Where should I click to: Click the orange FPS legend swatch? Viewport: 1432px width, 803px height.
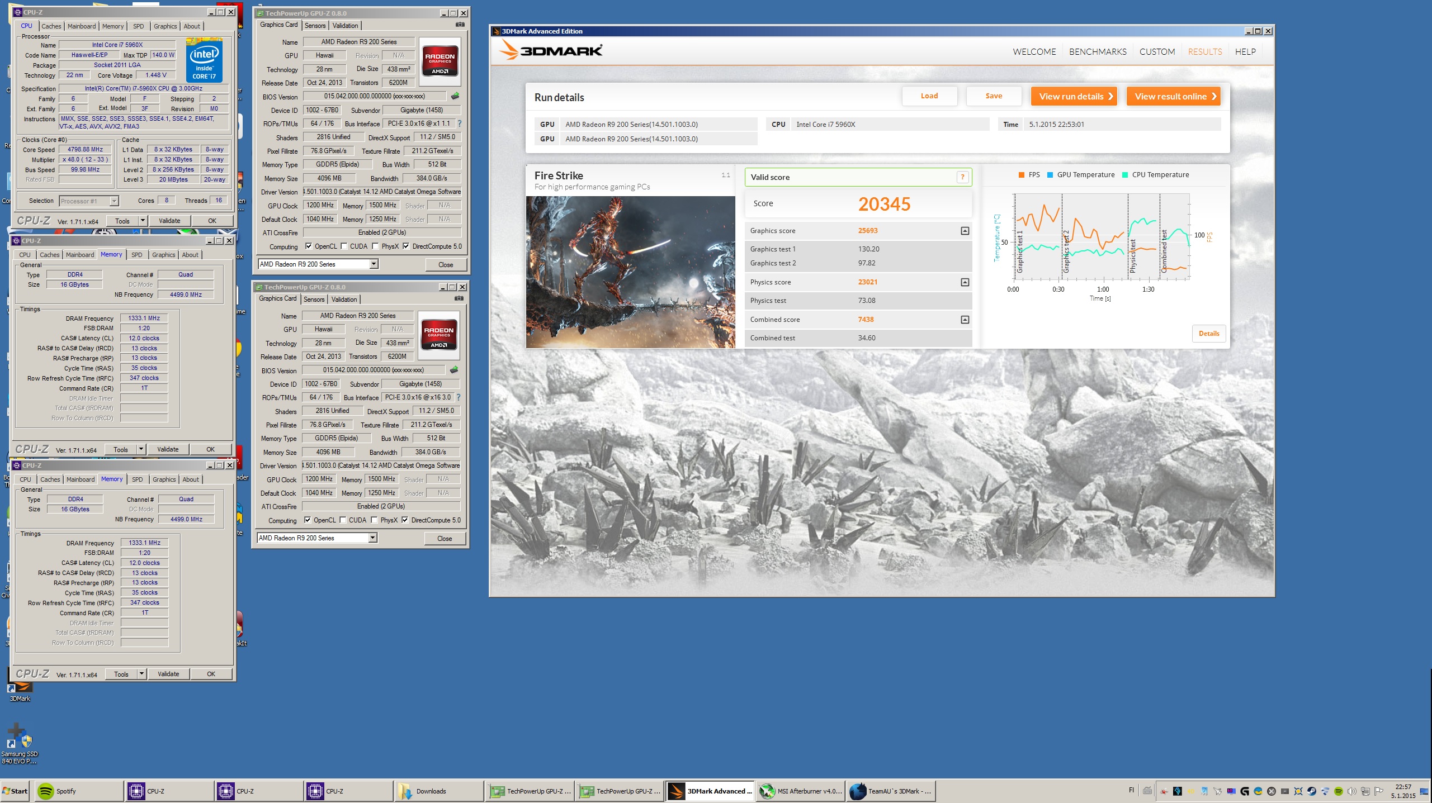(1022, 175)
